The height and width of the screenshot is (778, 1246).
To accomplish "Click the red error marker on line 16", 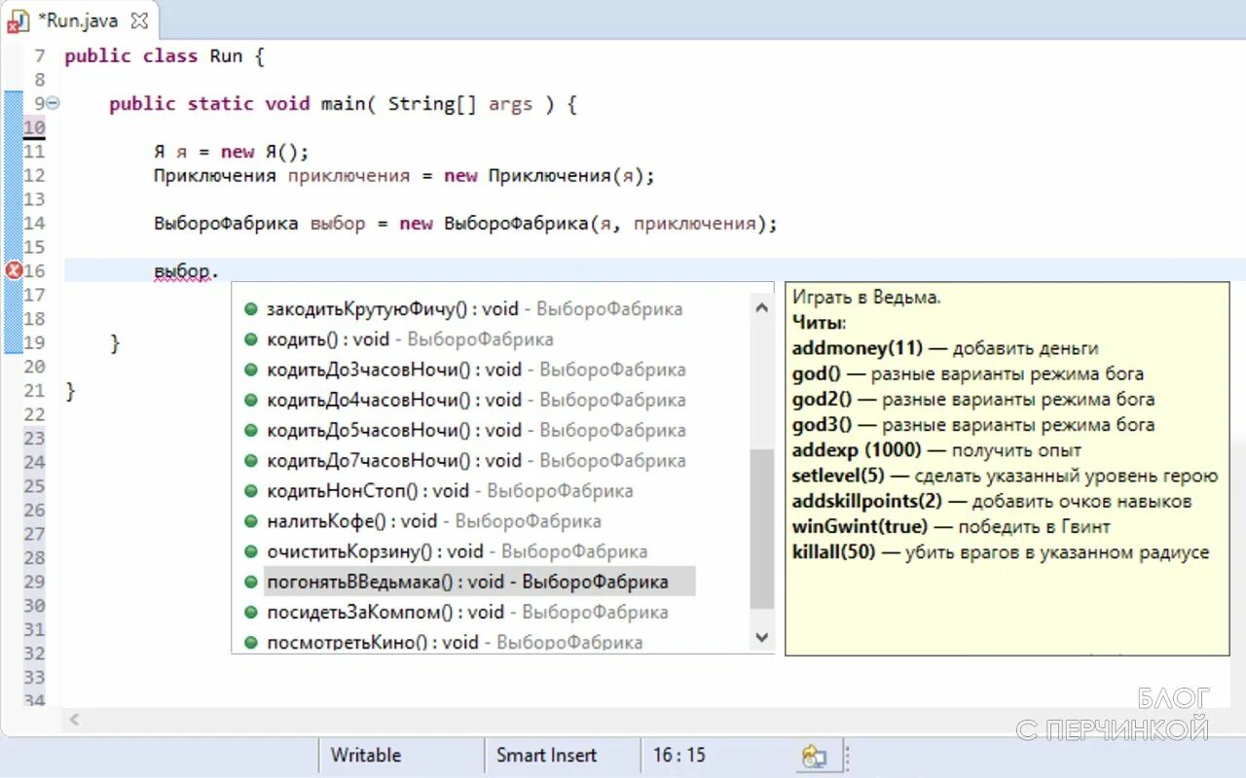I will [14, 271].
